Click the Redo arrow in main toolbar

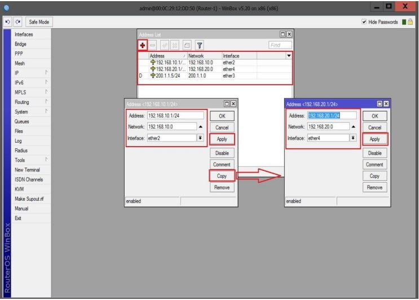17,22
